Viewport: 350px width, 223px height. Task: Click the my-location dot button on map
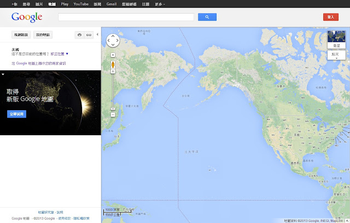click(113, 55)
